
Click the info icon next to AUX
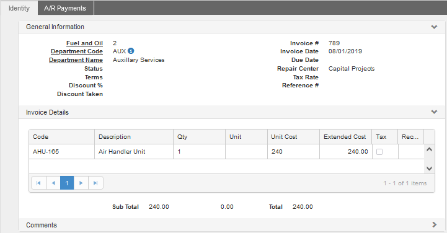131,51
